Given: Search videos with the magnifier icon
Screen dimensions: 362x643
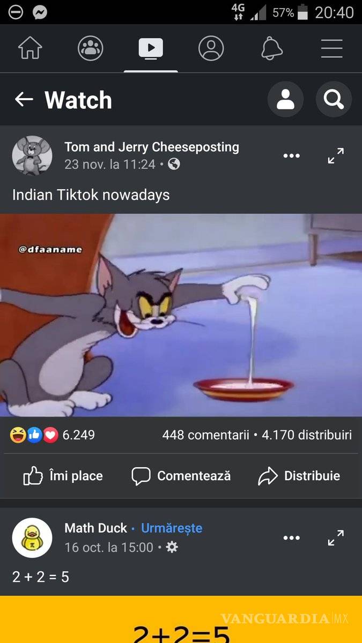Looking at the screenshot, I should coord(334,100).
